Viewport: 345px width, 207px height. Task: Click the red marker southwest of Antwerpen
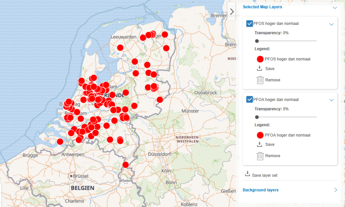(x=60, y=142)
